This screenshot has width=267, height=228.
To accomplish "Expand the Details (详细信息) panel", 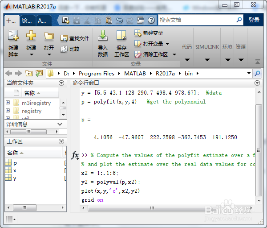I will [60, 124].
